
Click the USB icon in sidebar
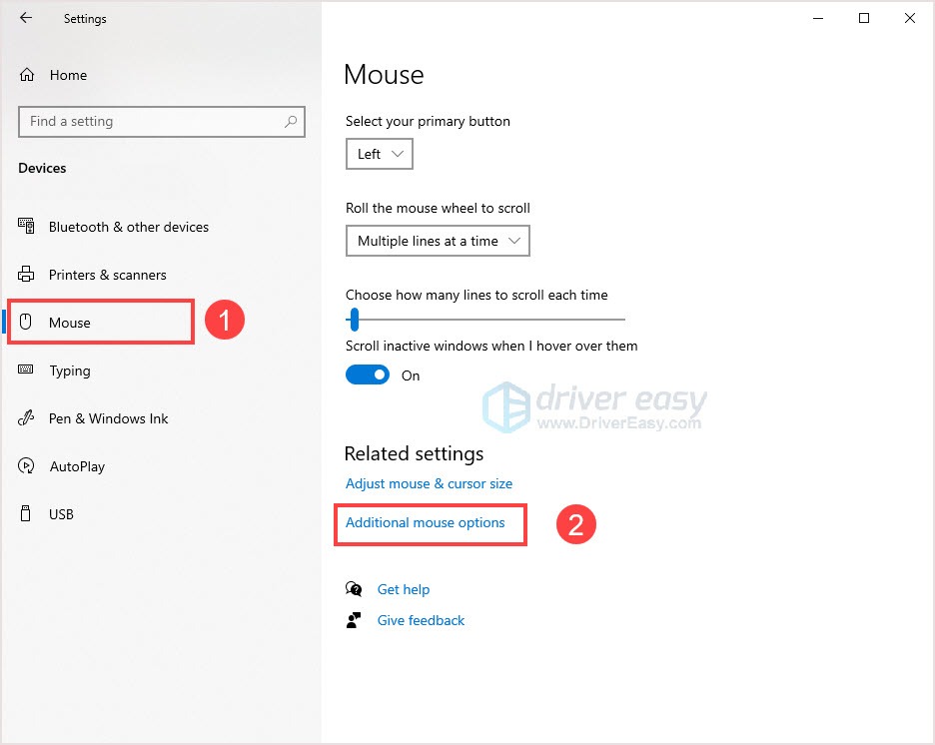[27, 514]
